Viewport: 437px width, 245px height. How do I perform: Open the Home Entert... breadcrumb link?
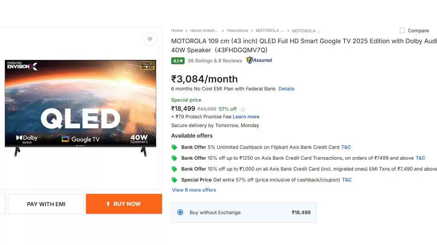coord(204,31)
